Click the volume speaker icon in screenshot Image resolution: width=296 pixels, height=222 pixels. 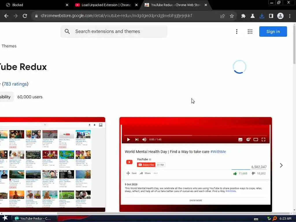tap(144, 140)
